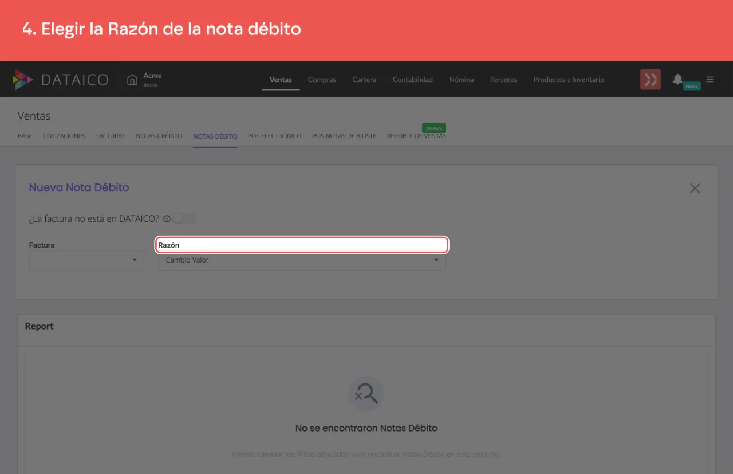Image resolution: width=733 pixels, height=474 pixels.
Task: Click the Acme Inicio company name
Action: tap(152, 80)
